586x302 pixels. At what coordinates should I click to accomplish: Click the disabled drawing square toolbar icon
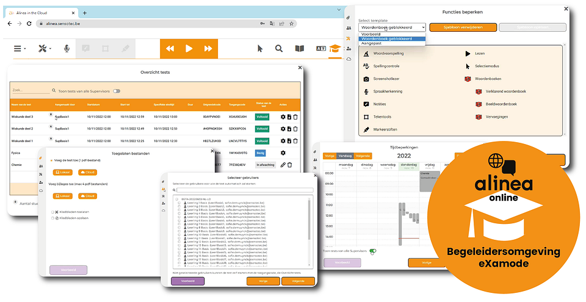(106, 49)
